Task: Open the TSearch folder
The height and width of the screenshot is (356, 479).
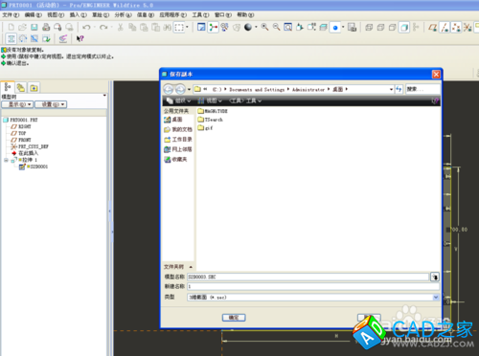Action: pyautogui.click(x=210, y=120)
